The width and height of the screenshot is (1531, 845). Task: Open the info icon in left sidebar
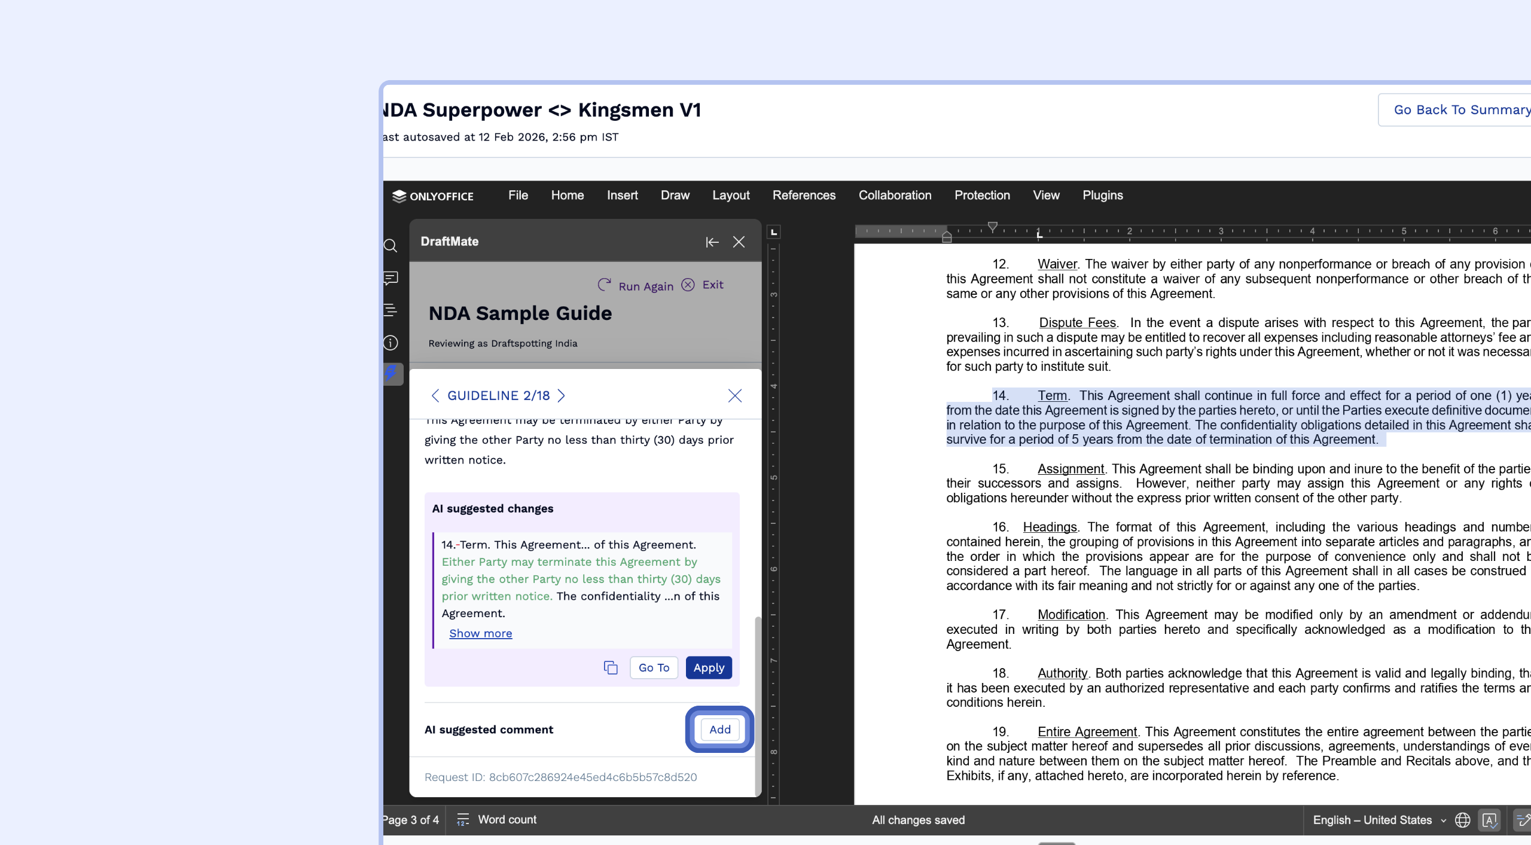[391, 343]
